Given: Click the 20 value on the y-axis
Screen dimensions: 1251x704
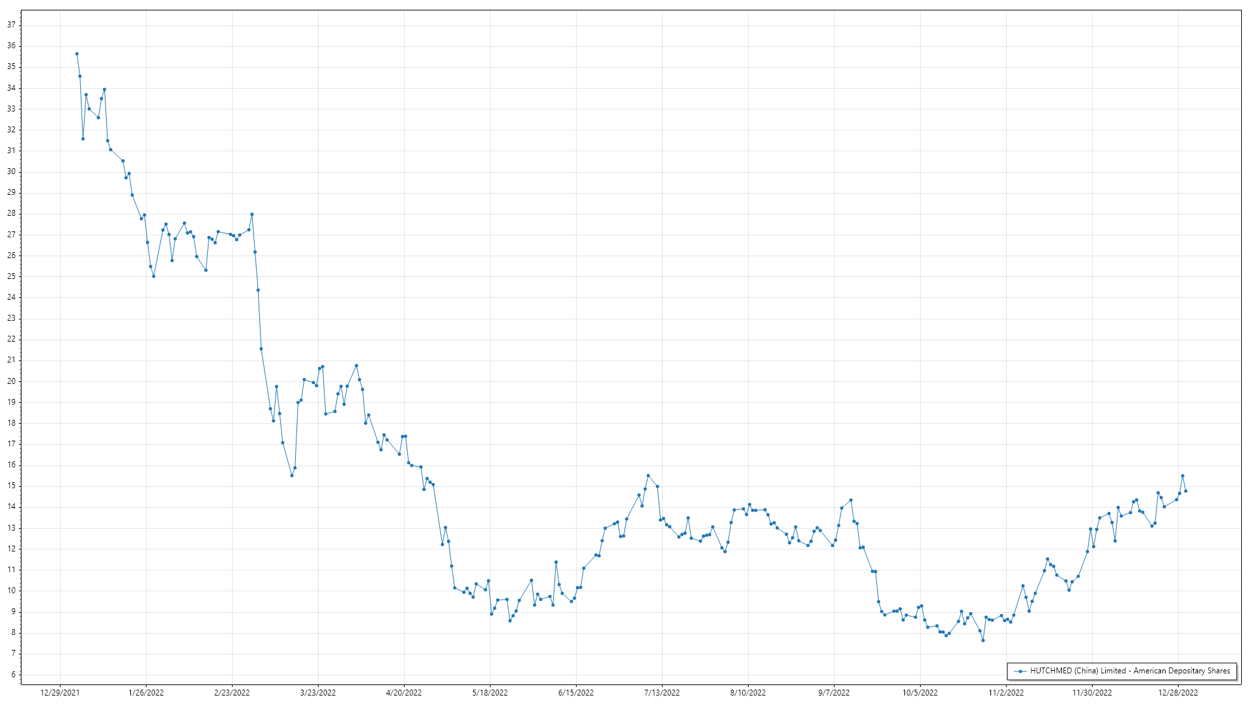Looking at the screenshot, I should coord(12,381).
